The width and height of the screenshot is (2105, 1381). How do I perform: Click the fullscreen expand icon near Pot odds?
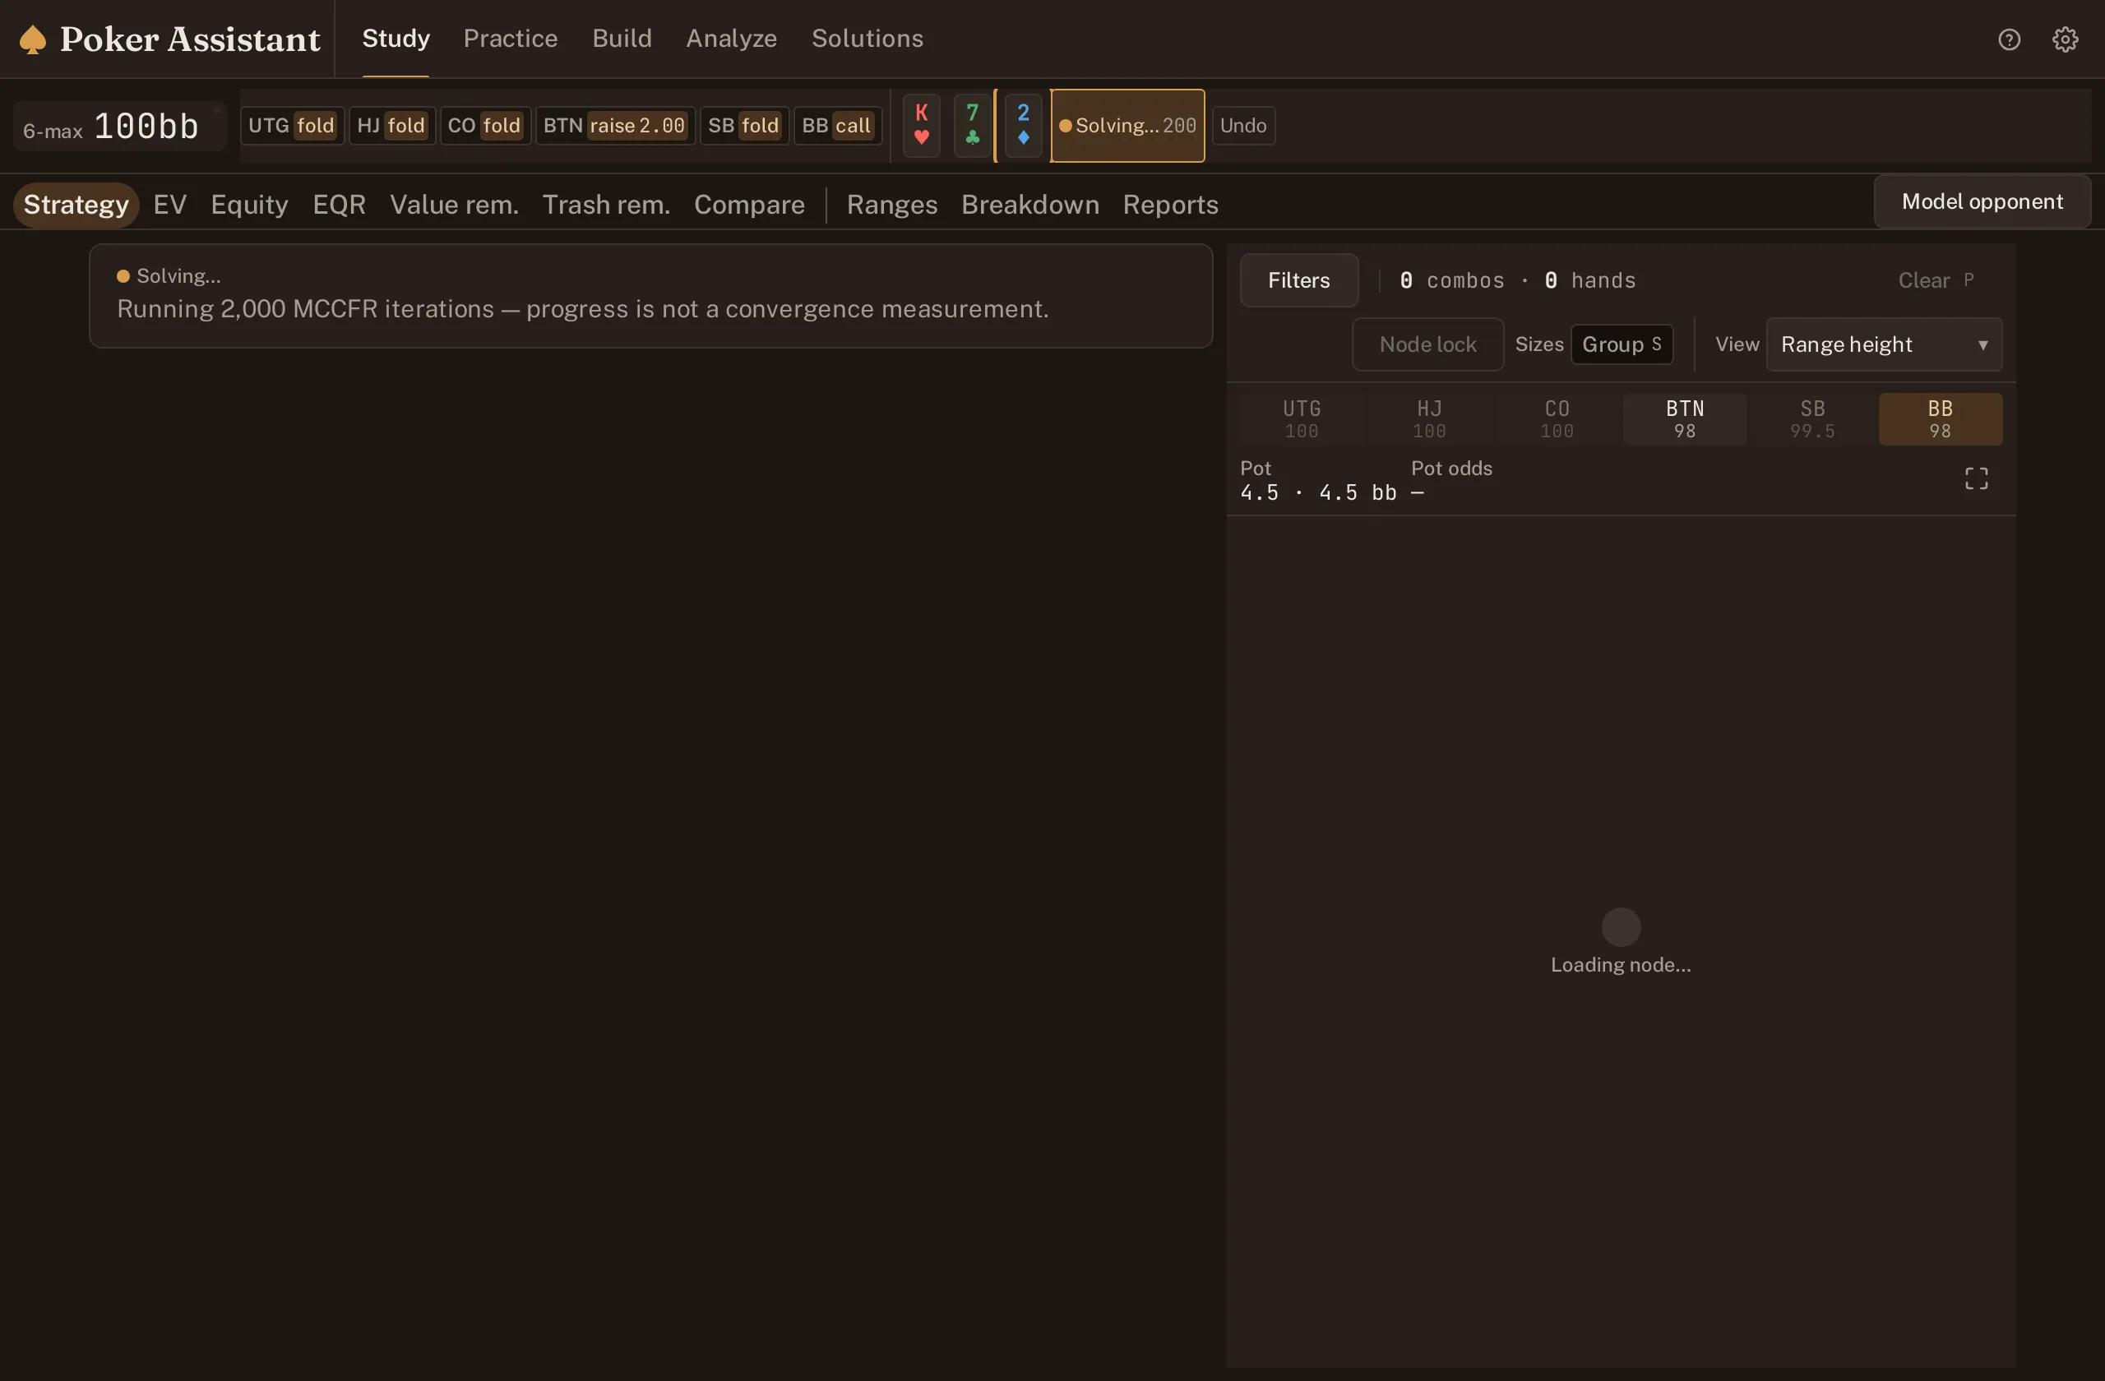click(1977, 478)
